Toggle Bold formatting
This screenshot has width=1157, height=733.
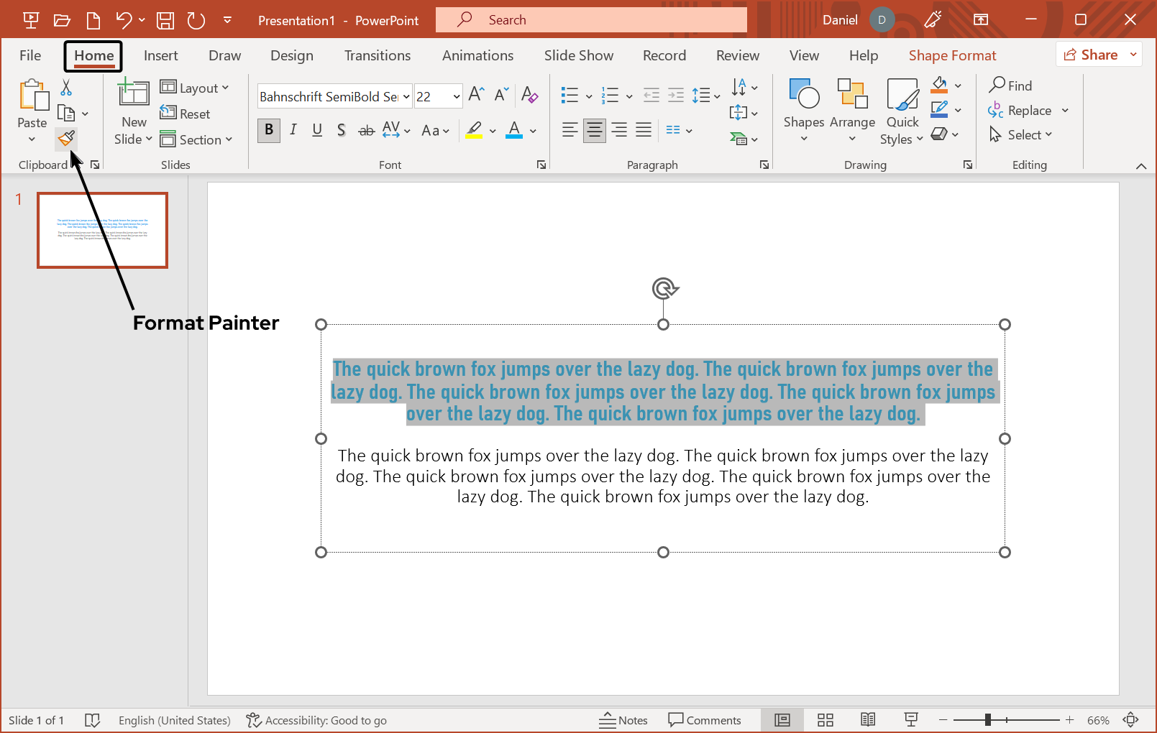pos(268,130)
